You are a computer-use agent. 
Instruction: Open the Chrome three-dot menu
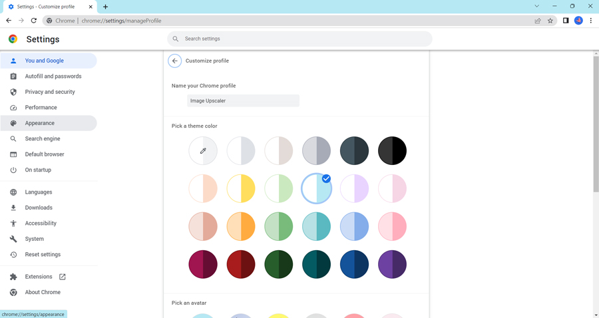pyautogui.click(x=590, y=21)
